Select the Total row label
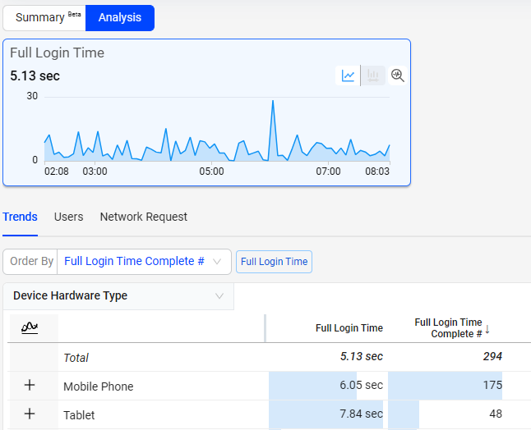This screenshot has height=430, width=531. pyautogui.click(x=76, y=358)
